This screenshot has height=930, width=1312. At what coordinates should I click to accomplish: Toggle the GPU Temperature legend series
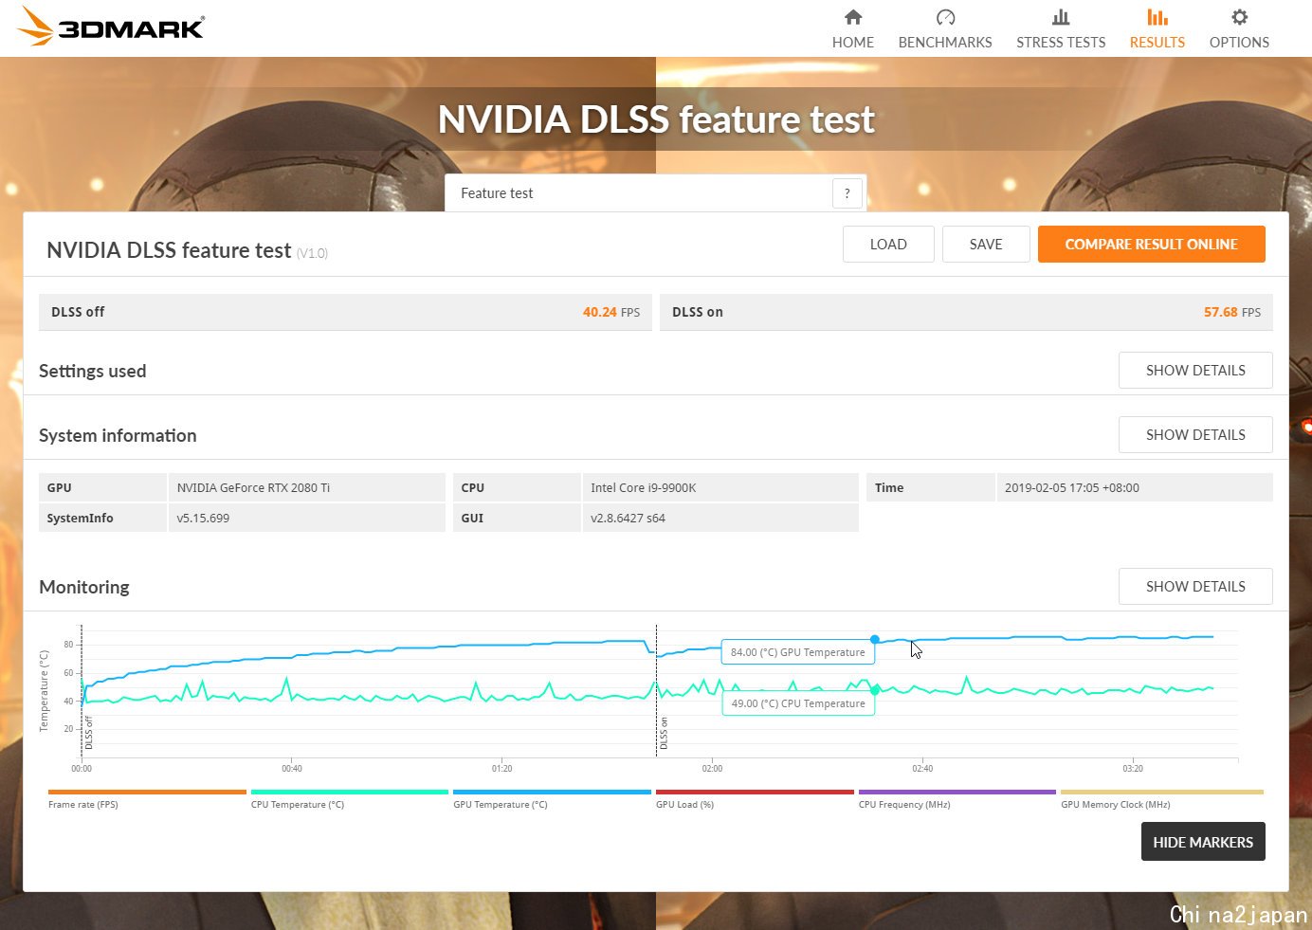(x=552, y=798)
